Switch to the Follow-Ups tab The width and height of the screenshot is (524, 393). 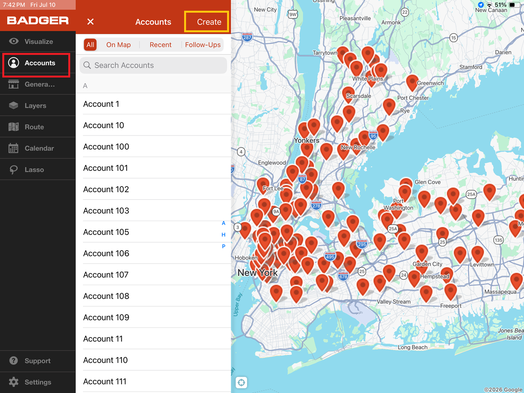click(203, 45)
